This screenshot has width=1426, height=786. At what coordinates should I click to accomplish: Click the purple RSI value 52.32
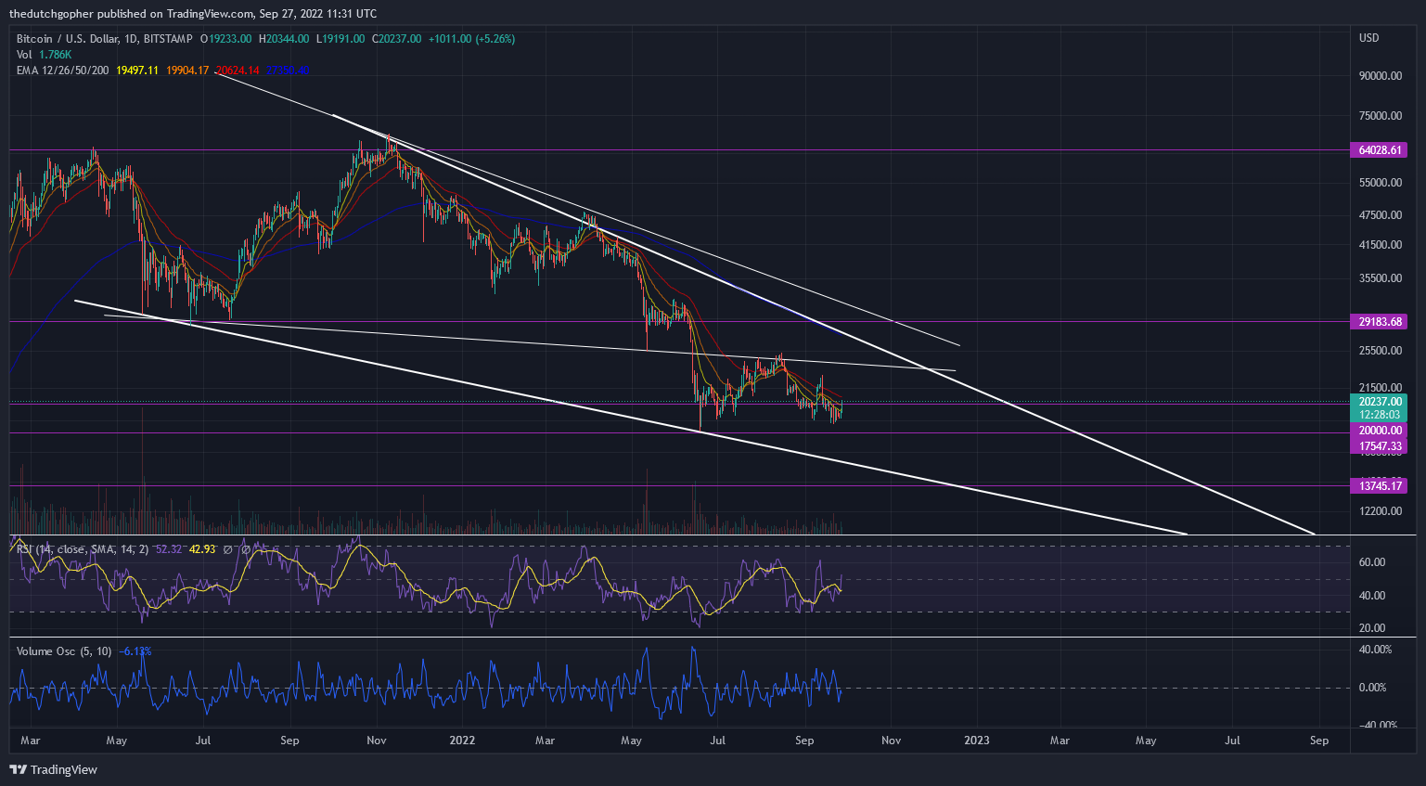pyautogui.click(x=168, y=549)
